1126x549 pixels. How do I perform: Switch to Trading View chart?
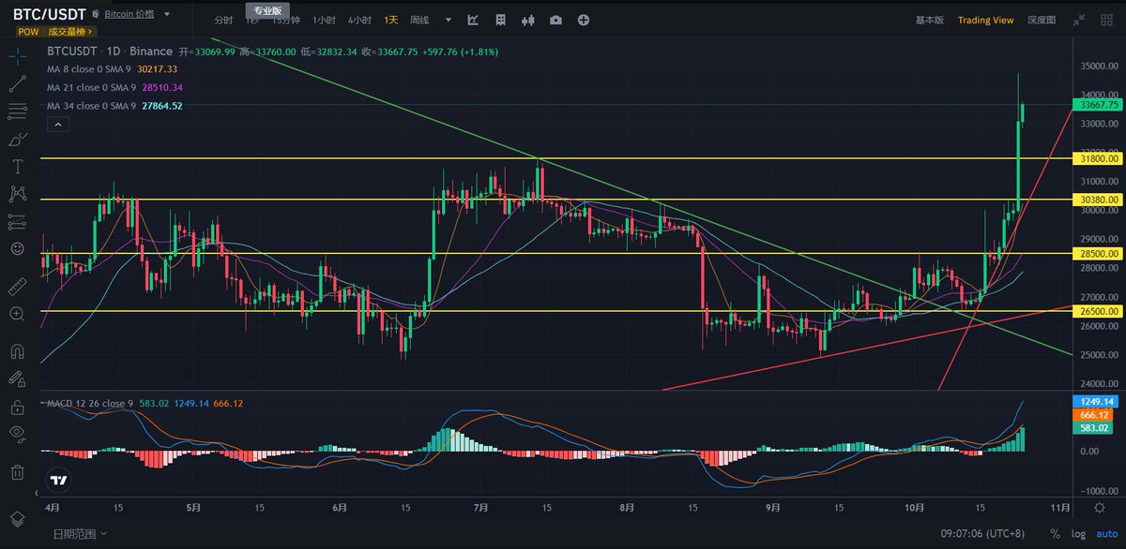pyautogui.click(x=985, y=20)
